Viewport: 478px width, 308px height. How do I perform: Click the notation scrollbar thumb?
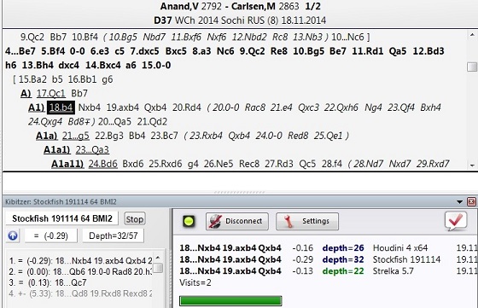coord(472,67)
